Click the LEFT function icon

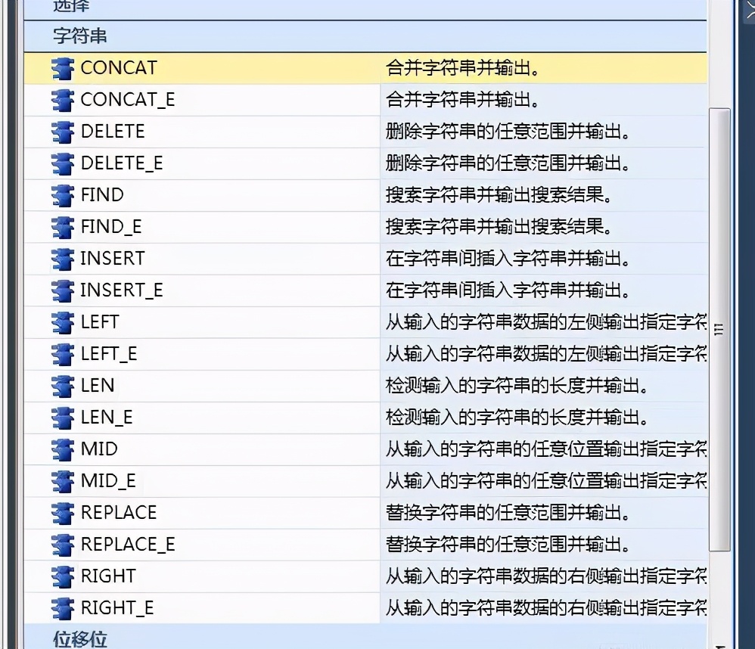(62, 322)
